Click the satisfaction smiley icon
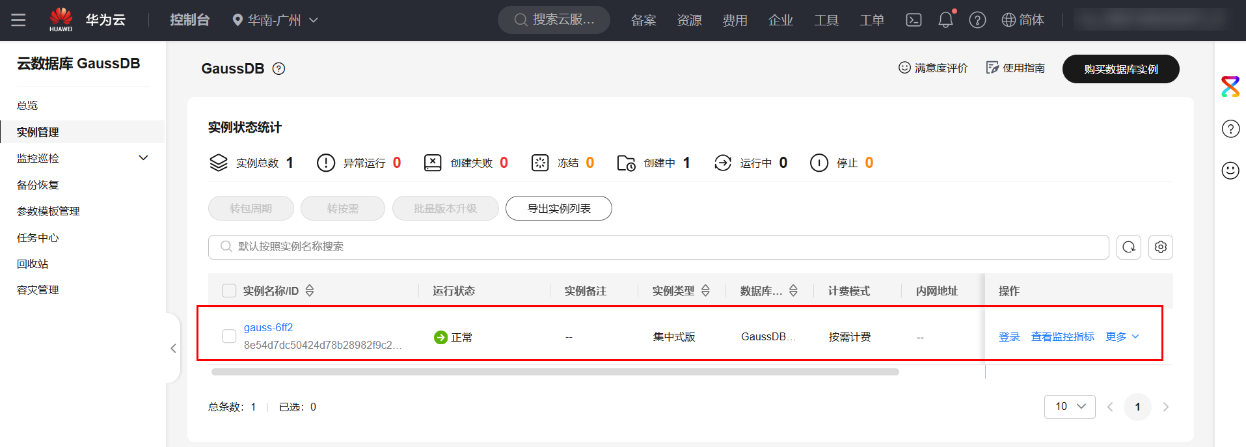The height and width of the screenshot is (447, 1246). click(904, 68)
